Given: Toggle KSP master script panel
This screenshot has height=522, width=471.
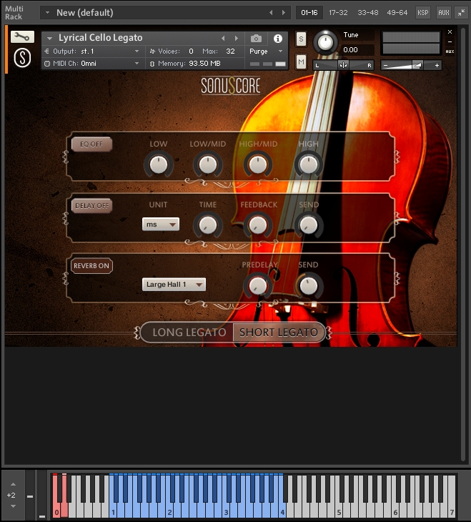Looking at the screenshot, I should [422, 13].
